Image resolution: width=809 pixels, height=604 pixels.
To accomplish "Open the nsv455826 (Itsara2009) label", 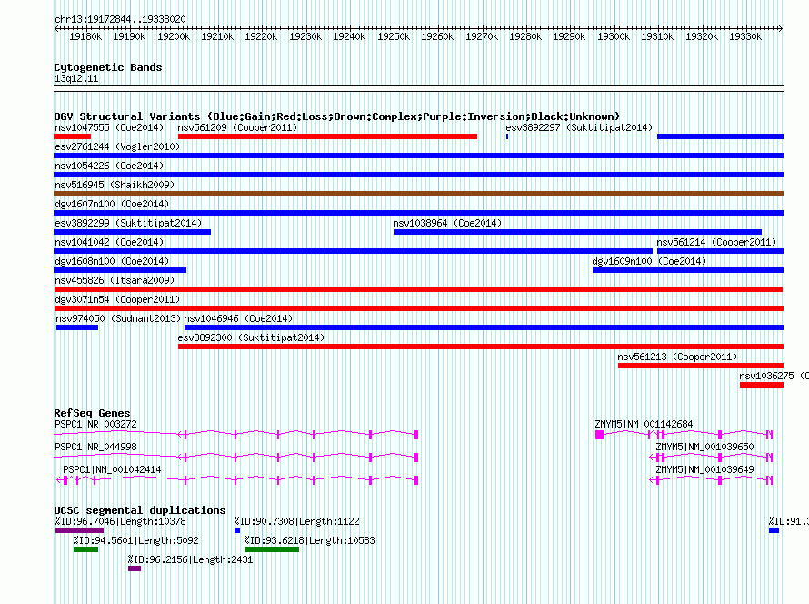I will coord(115,280).
